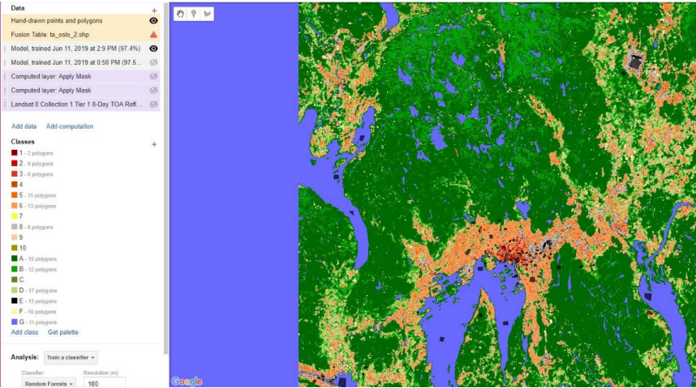This screenshot has width=696, height=388.
Task: Click the Resolution input field
Action: pyautogui.click(x=103, y=382)
